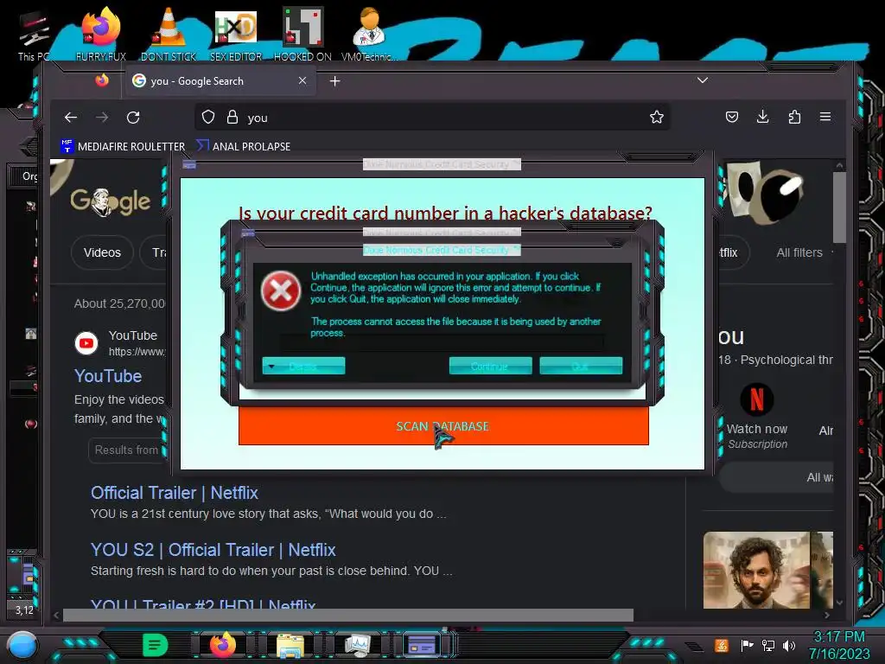Select the 'you - Google Search' tab
Image resolution: width=885 pixels, height=664 pixels.
219,80
